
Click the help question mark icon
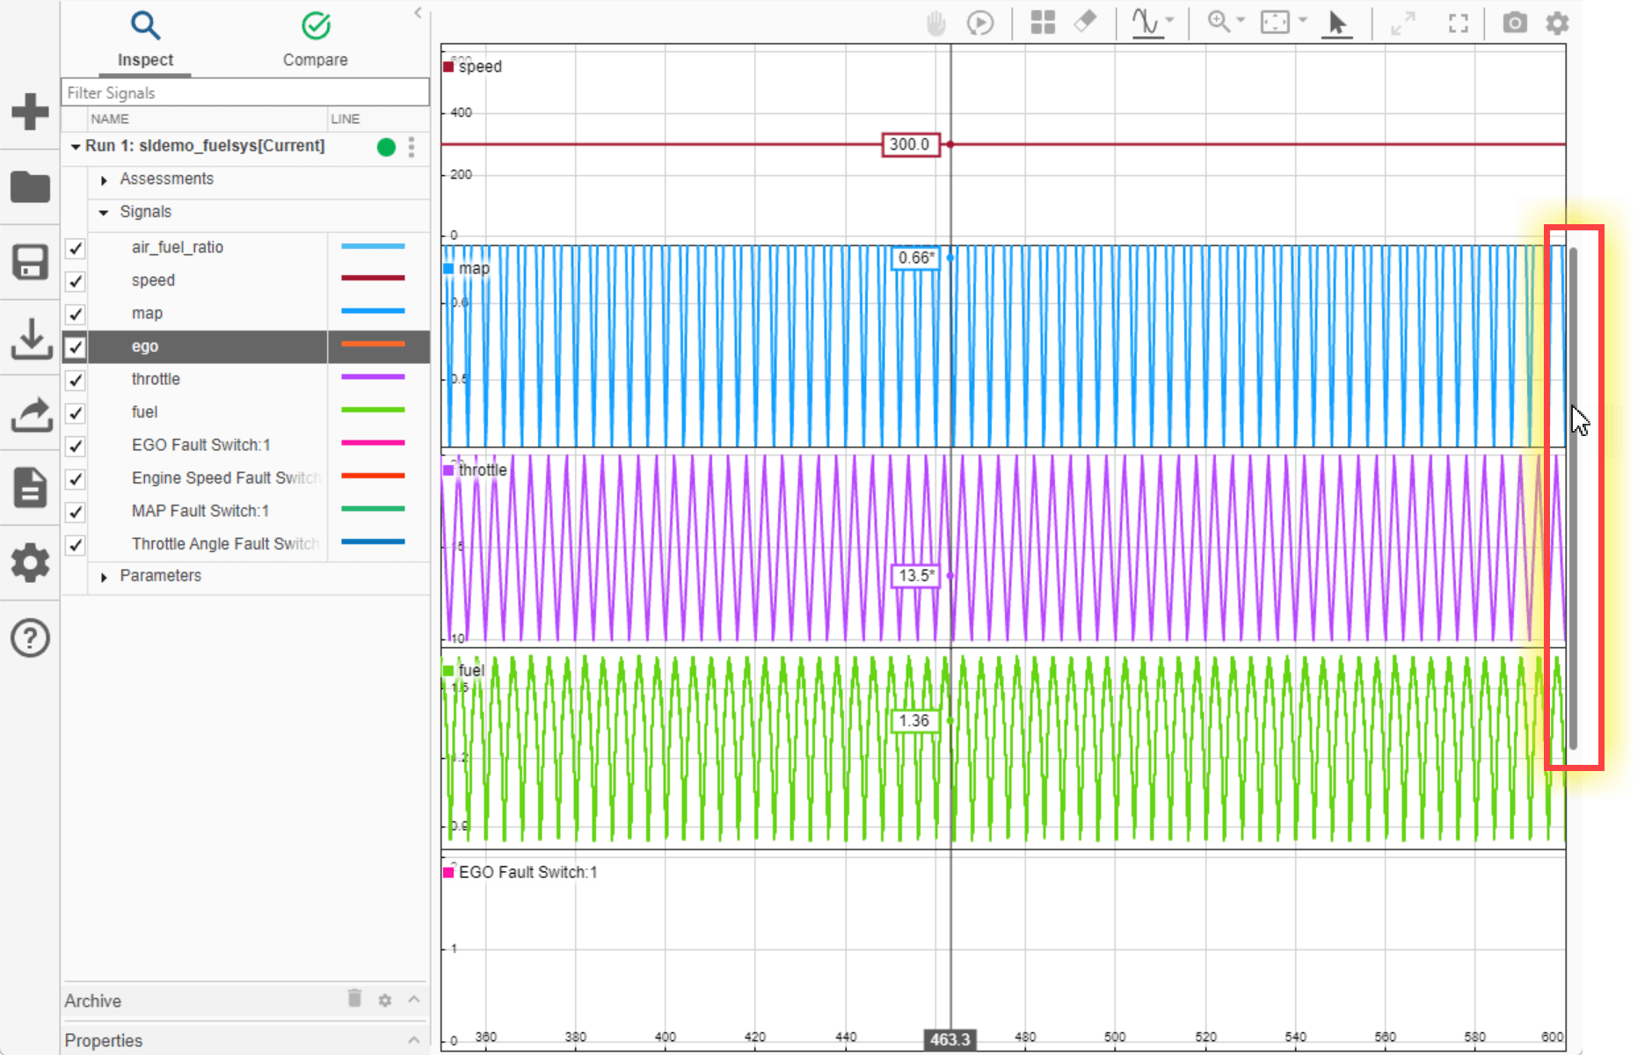[30, 637]
